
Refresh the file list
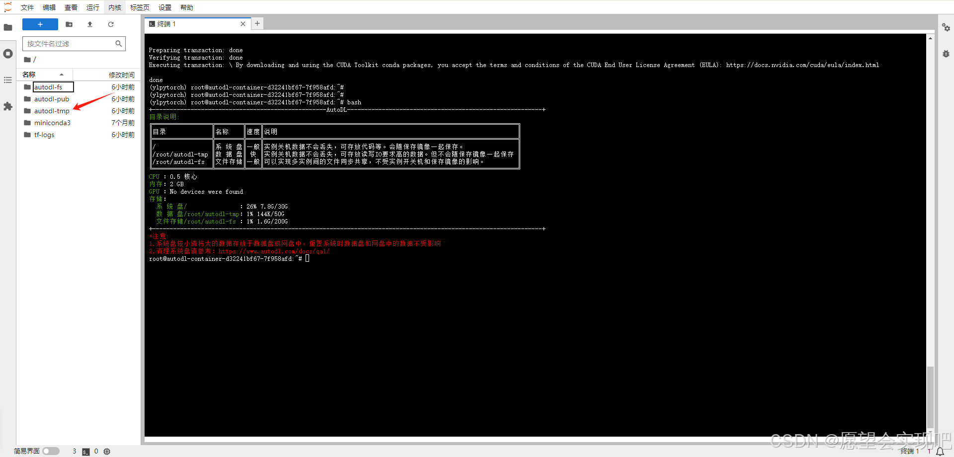tap(111, 24)
